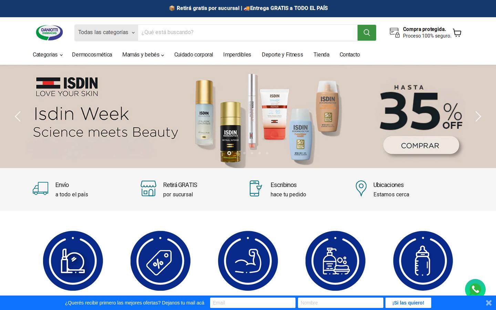Click the ISDIN Love Your Skin logo
Image resolution: width=496 pixels, height=310 pixels.
pos(67,87)
